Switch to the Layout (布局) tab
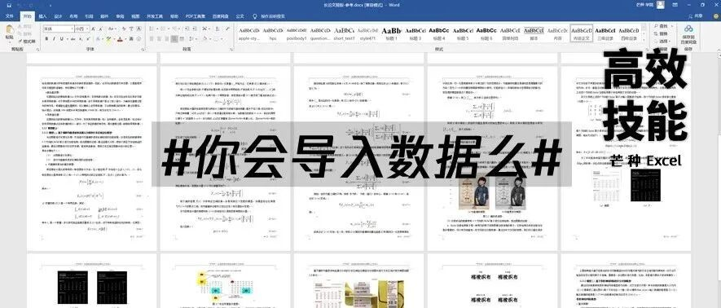This screenshot has width=721, height=308. click(73, 15)
